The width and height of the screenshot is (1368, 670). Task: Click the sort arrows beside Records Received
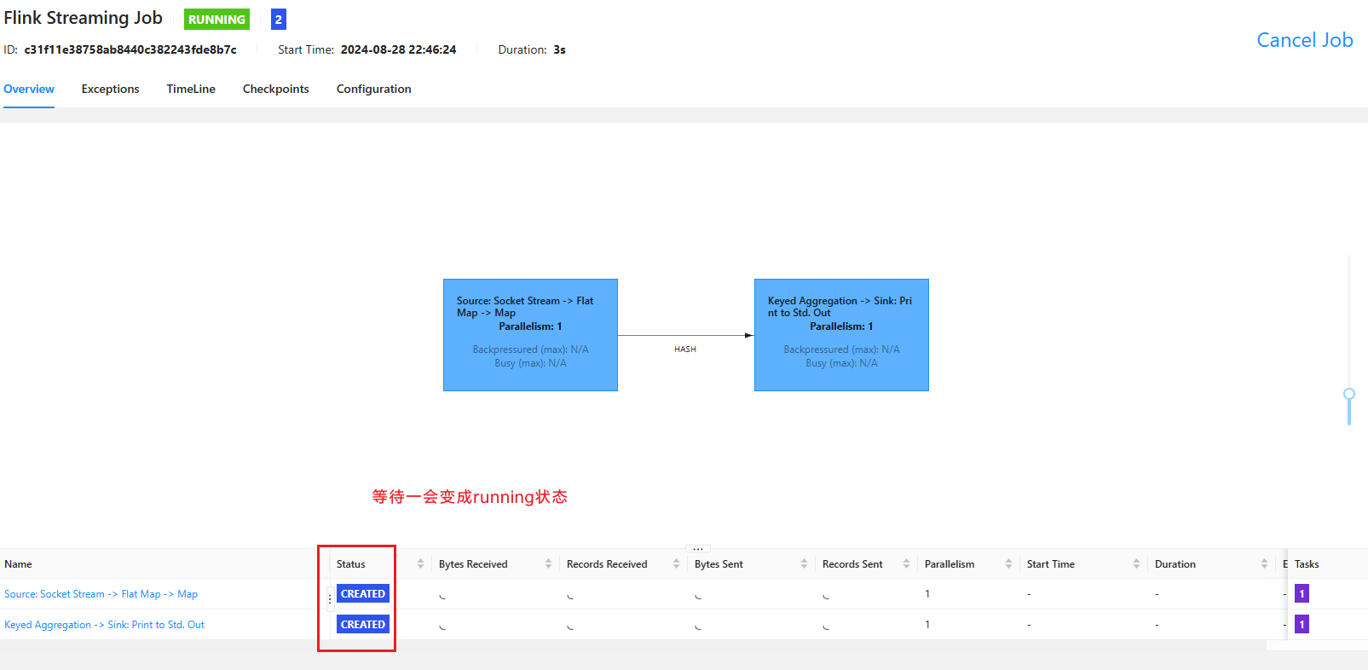676,563
